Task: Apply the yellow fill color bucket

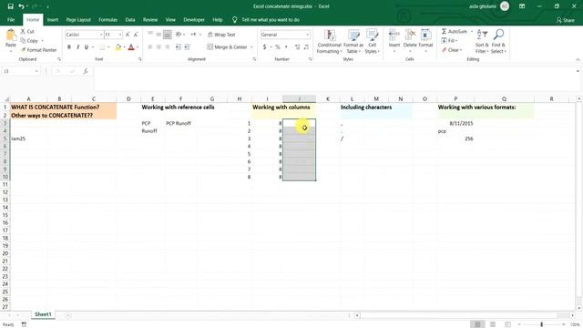Action: pyautogui.click(x=118, y=47)
